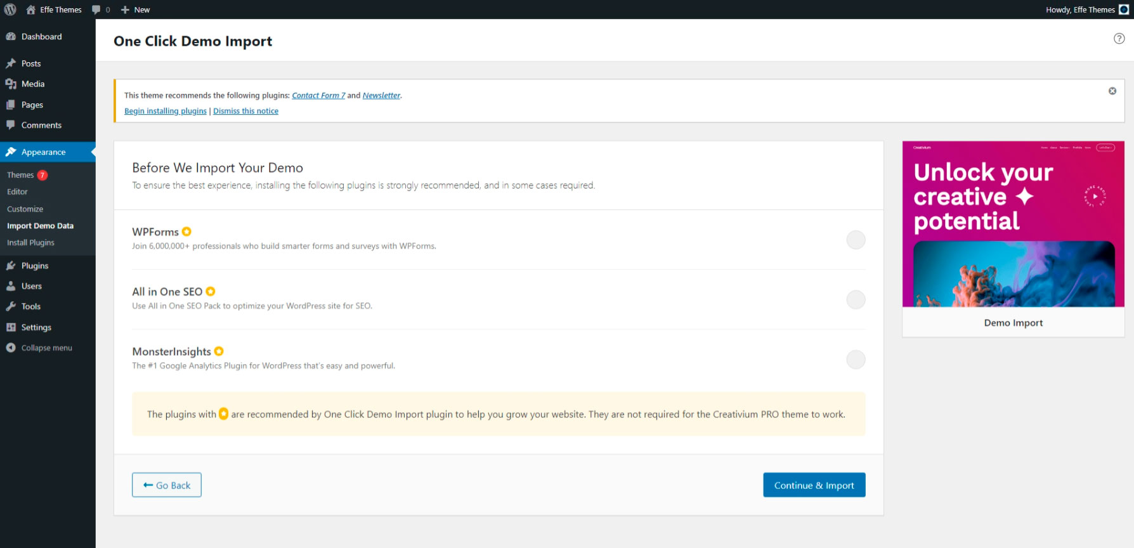The width and height of the screenshot is (1134, 548).
Task: Open Themes submenu item
Action: pos(20,175)
